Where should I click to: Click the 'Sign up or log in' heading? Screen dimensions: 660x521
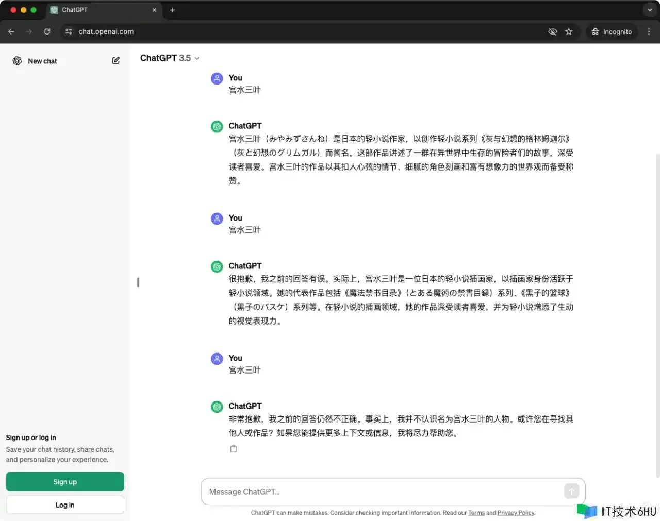pos(31,438)
